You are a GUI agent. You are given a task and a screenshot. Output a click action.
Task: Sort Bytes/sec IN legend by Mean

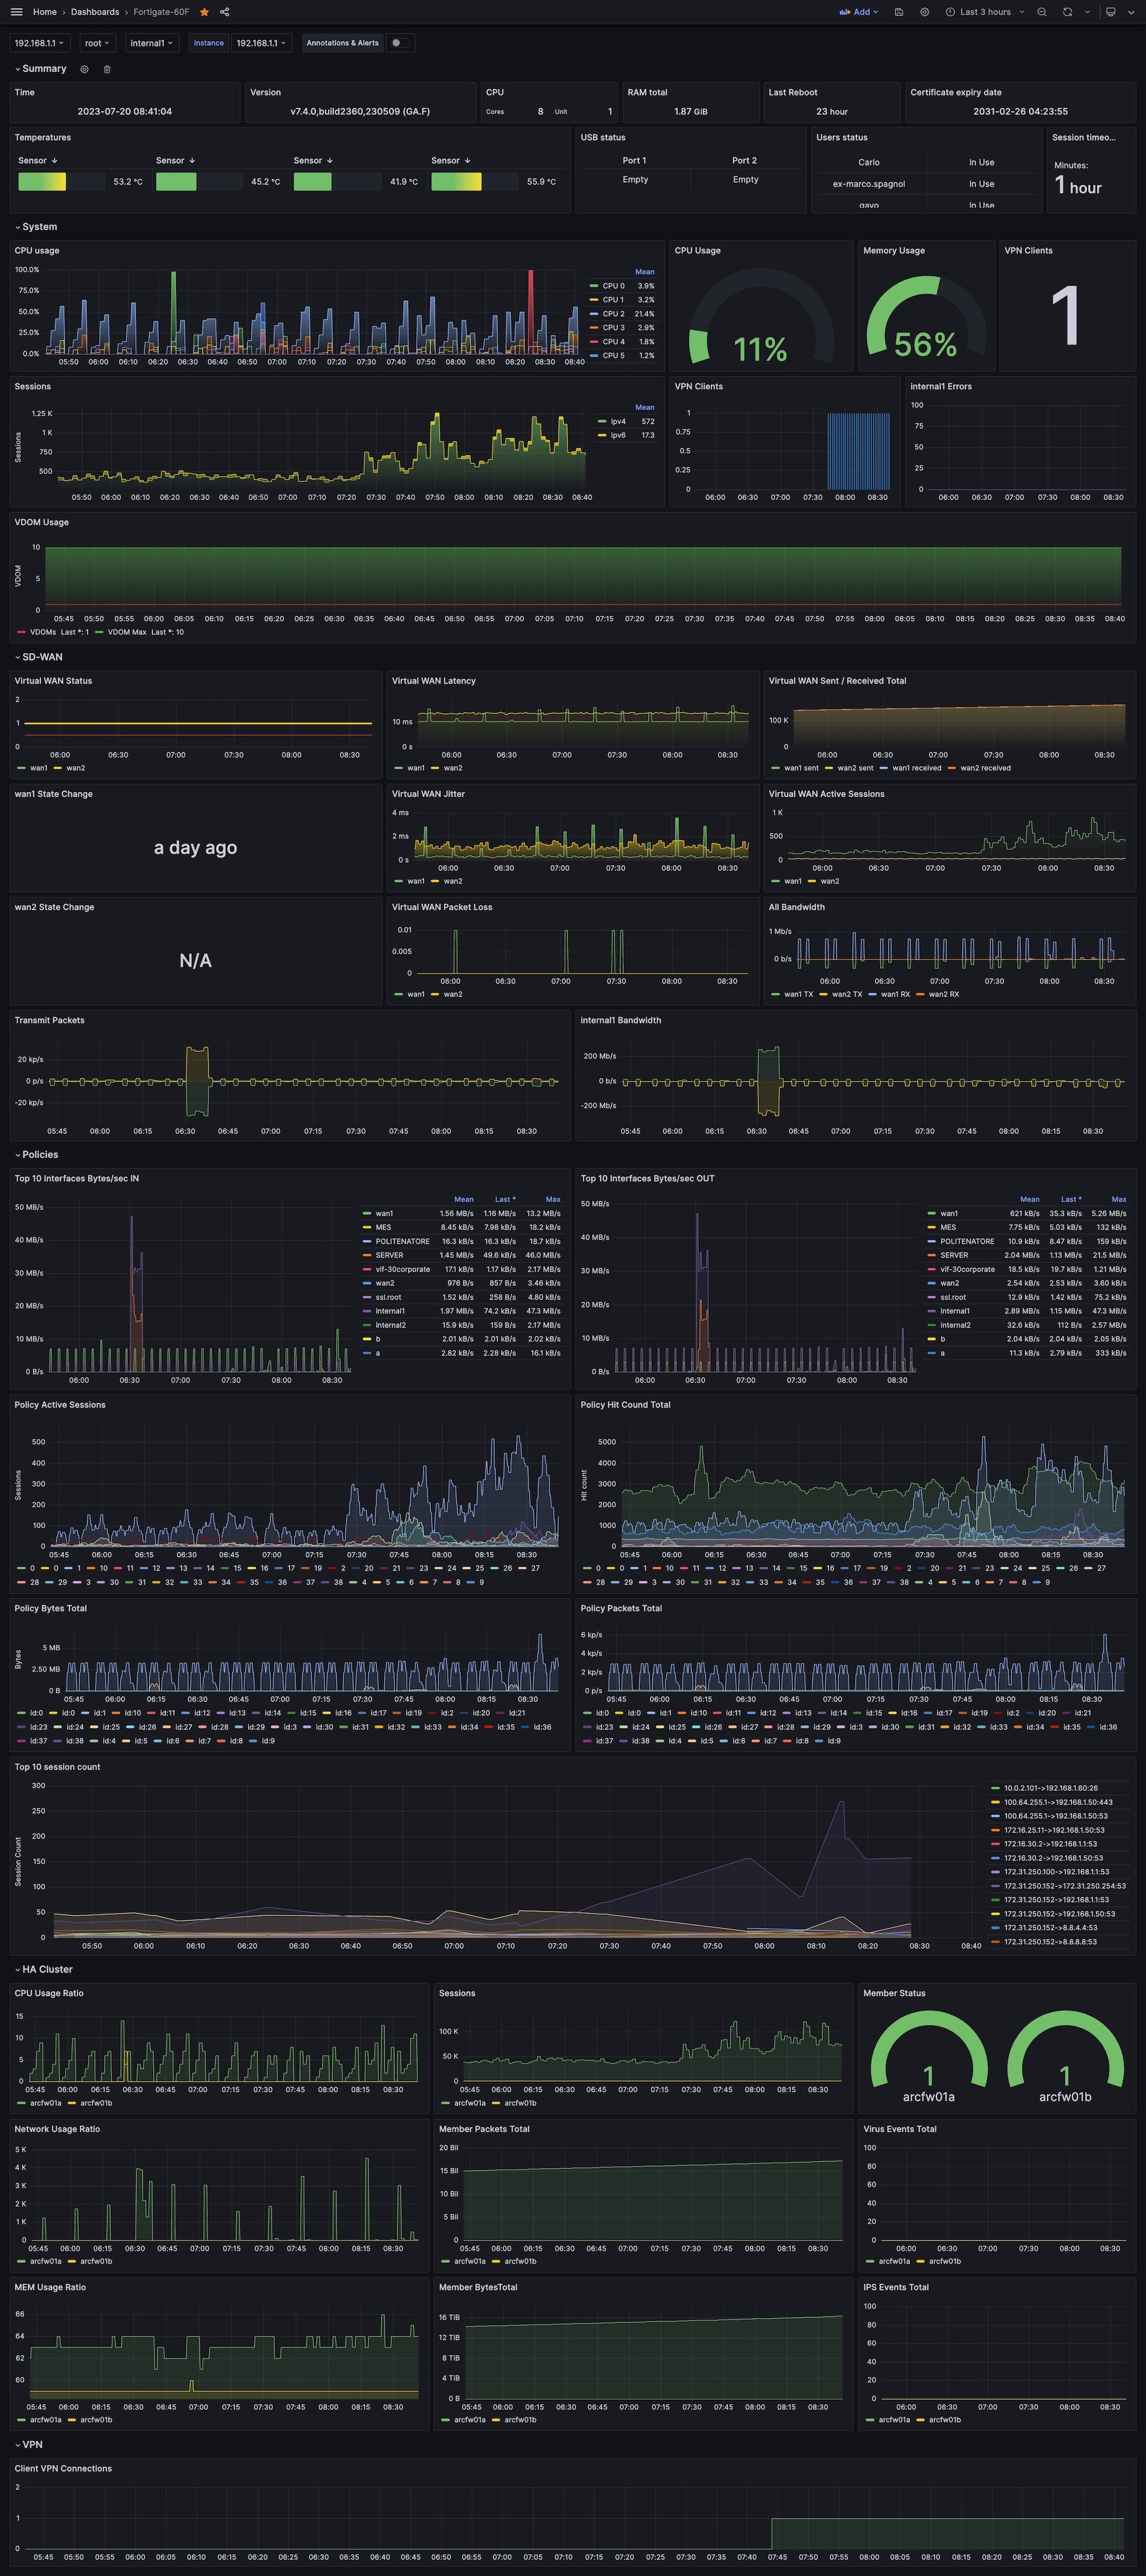click(464, 1199)
